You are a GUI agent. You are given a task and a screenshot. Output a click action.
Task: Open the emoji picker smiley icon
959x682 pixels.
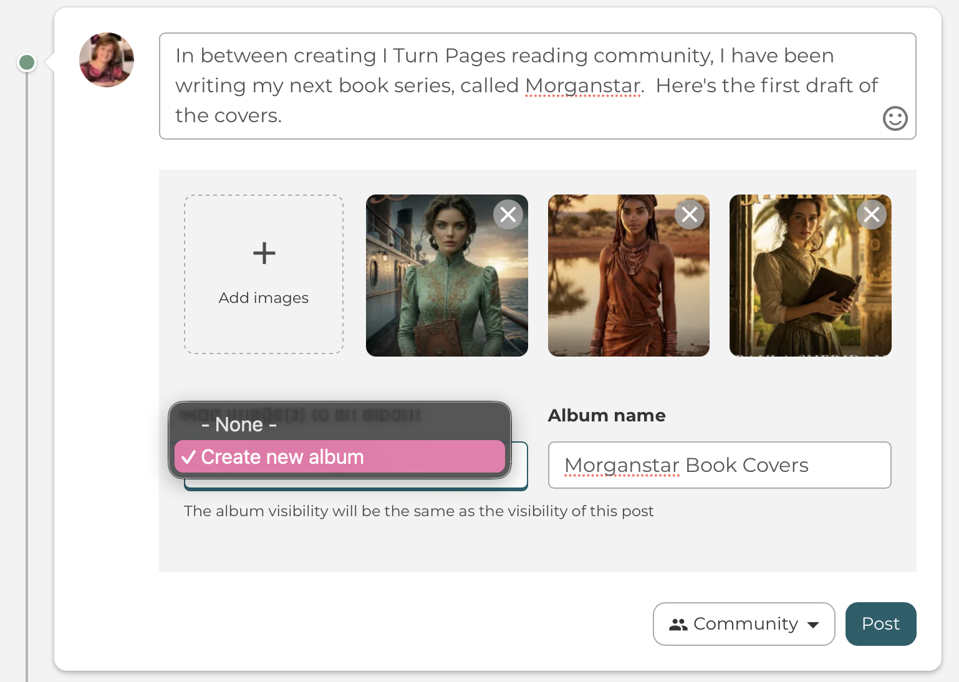pos(895,118)
